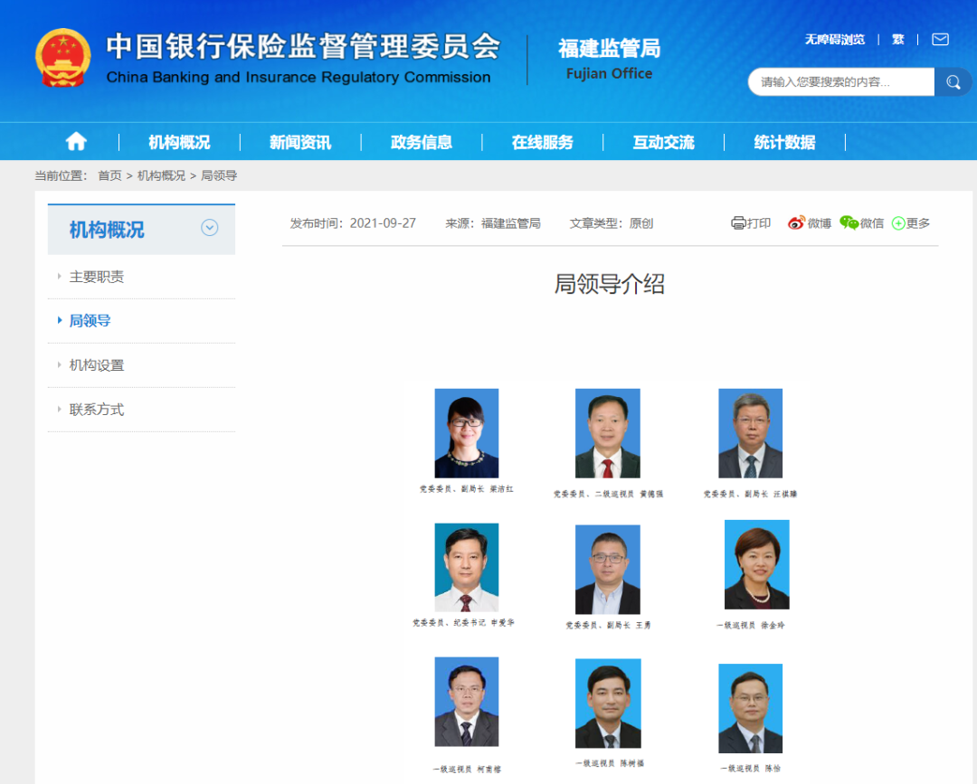Screen dimensions: 977x784
Task: Click the printer icon to print
Action: 738,223
